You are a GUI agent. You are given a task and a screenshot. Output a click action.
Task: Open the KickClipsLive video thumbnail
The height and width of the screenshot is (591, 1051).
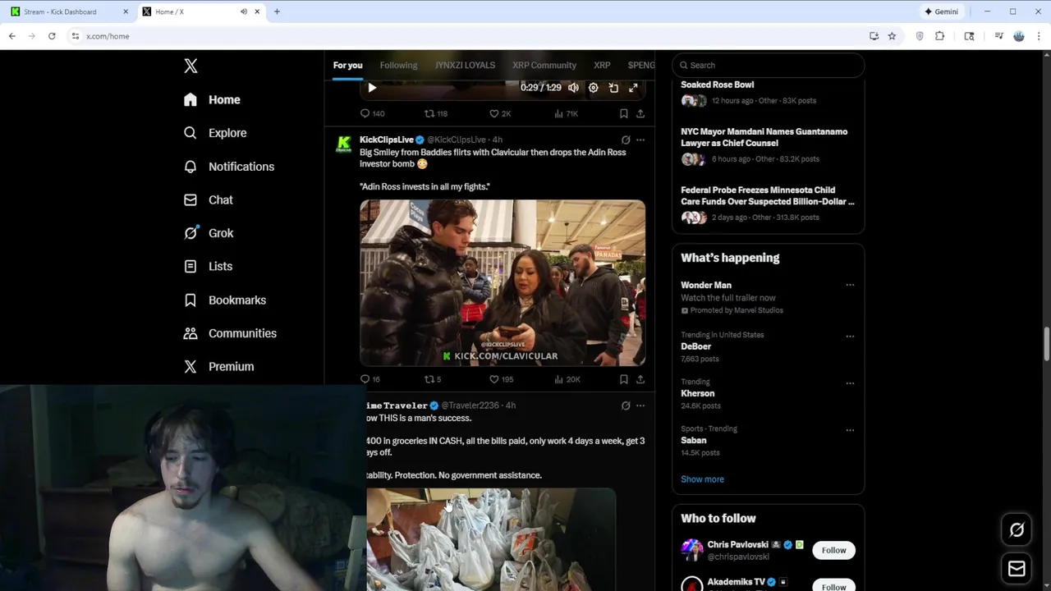coord(503,282)
